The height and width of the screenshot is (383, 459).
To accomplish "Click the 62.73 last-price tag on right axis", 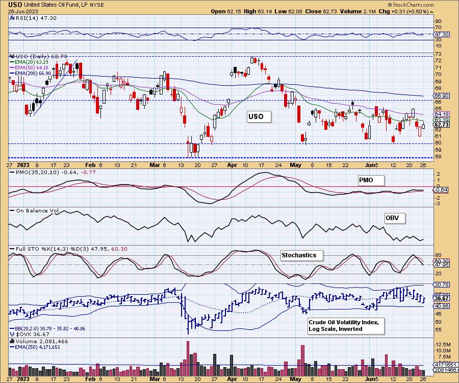I will pos(442,125).
